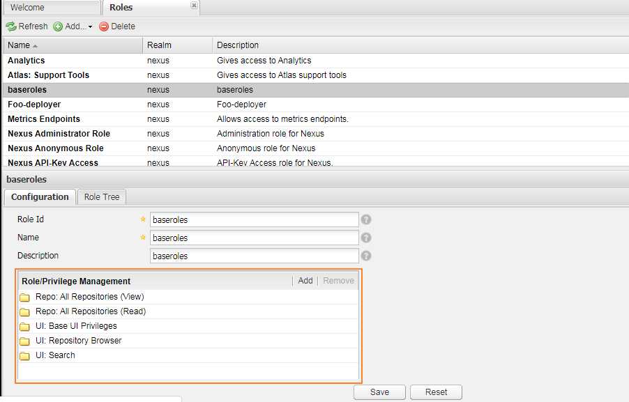Screen dimensions: 629x402
Task: Click 'Allows access to metrics endpoints.' cell
Action: (x=283, y=119)
